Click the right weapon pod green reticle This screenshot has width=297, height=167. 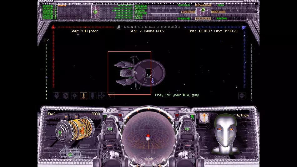(187, 129)
